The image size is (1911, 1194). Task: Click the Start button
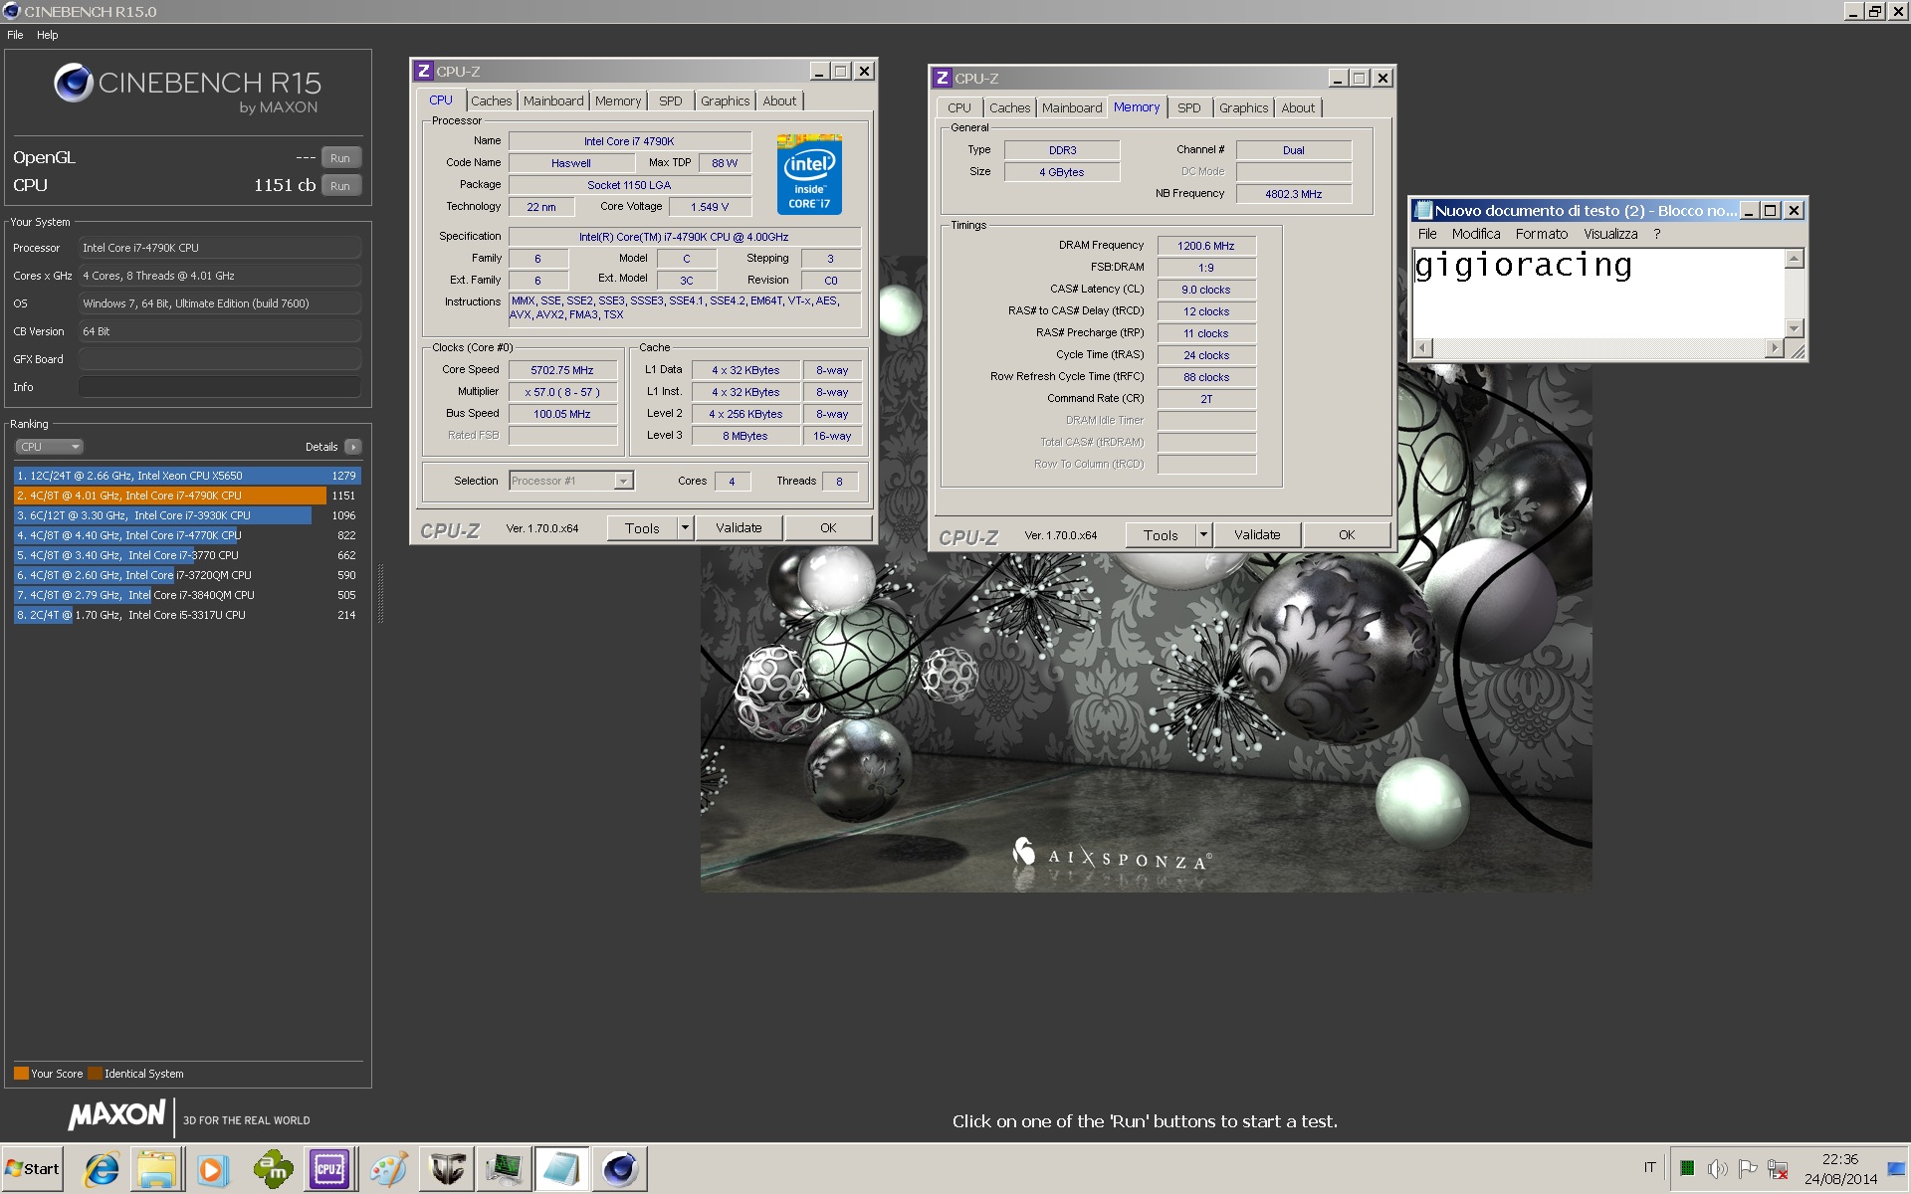pos(33,1169)
